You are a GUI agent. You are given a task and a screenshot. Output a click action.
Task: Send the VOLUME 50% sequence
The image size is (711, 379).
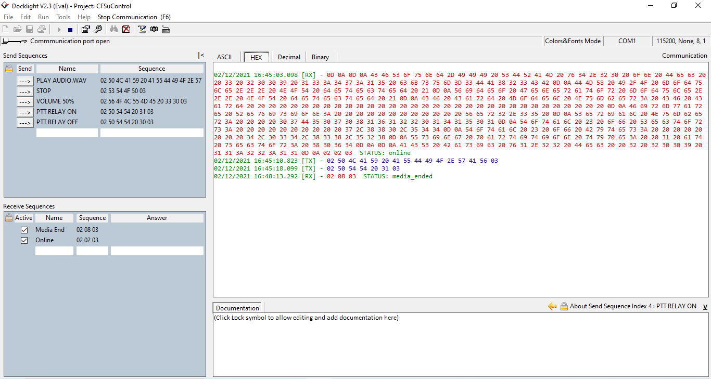coord(25,101)
